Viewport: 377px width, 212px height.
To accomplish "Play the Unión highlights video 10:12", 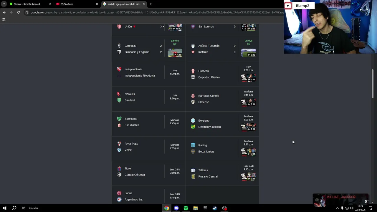I will click(175, 27).
